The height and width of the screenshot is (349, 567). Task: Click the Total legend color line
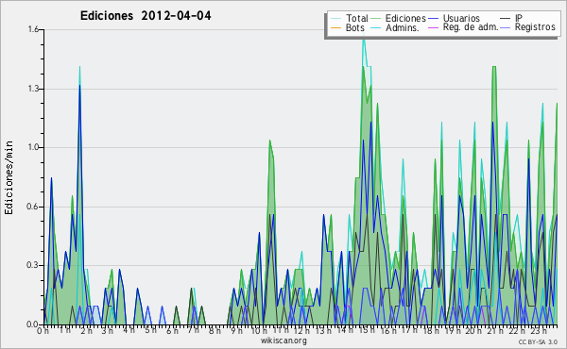(335, 19)
